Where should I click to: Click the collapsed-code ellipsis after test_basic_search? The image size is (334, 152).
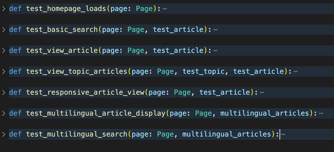point(215,30)
